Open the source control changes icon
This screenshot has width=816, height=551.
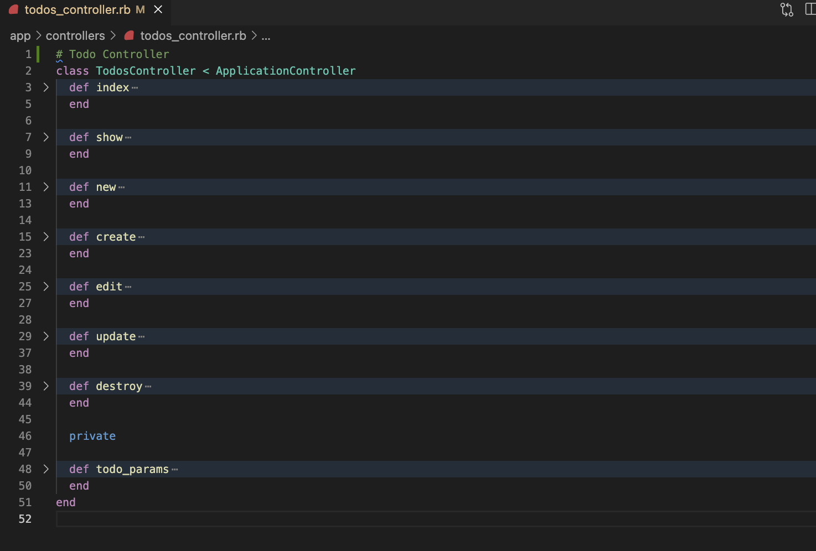pos(787,9)
